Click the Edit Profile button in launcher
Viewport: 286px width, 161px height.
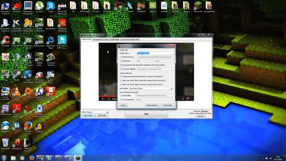(102, 115)
